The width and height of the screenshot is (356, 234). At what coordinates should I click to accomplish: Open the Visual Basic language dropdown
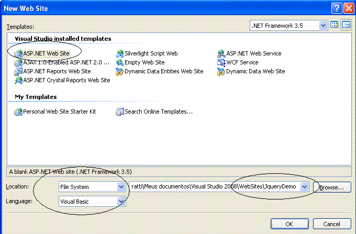(x=121, y=202)
